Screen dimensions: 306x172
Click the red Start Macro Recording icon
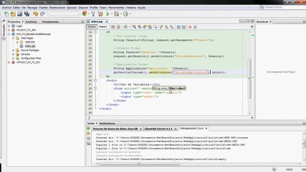[x=190, y=27]
